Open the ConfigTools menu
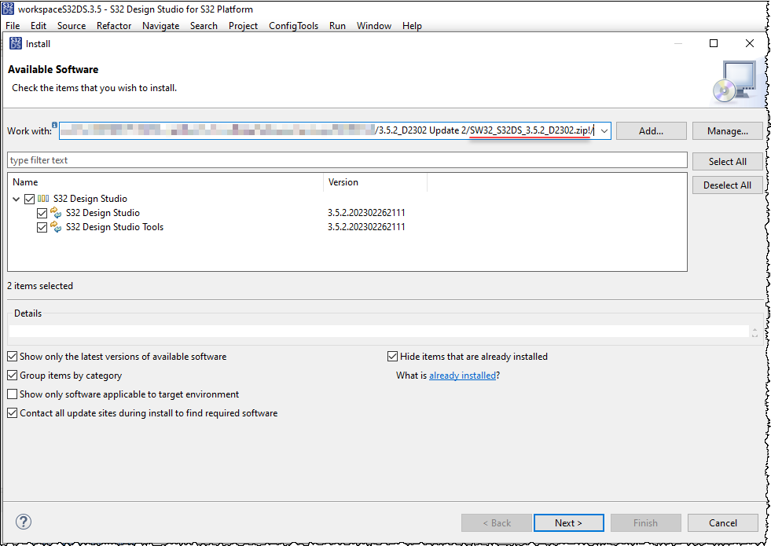Viewport: 771px width, 546px height. [x=294, y=26]
